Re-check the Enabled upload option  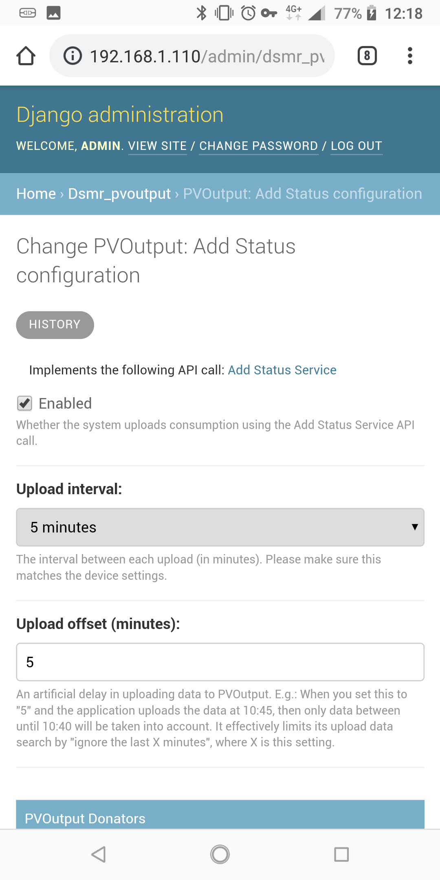coord(24,403)
